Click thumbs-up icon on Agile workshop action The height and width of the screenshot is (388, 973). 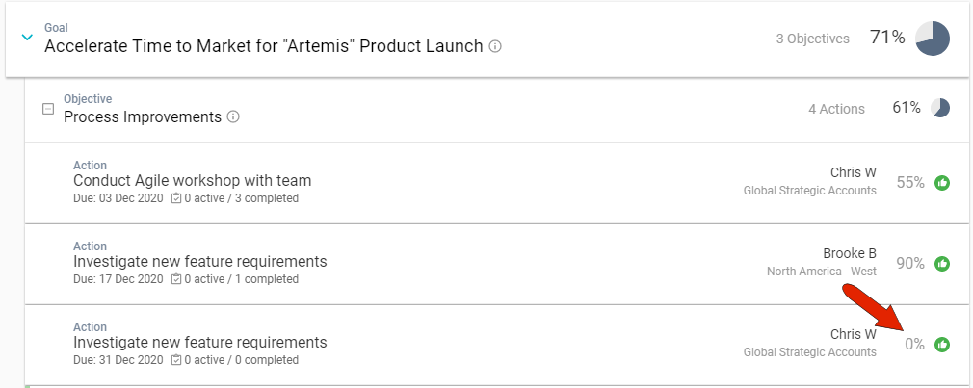(x=942, y=183)
